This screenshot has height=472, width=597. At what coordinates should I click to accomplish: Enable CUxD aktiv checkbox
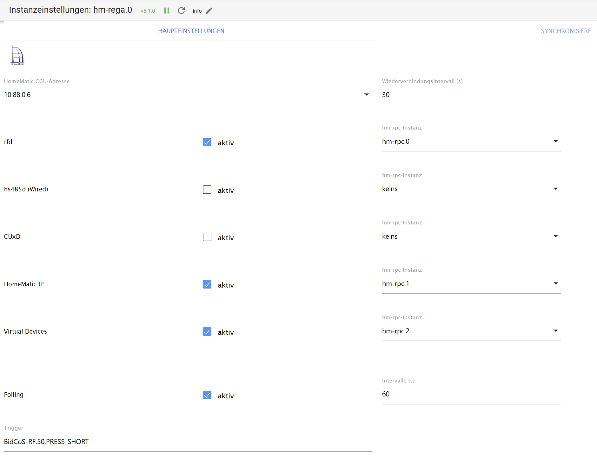(x=207, y=237)
